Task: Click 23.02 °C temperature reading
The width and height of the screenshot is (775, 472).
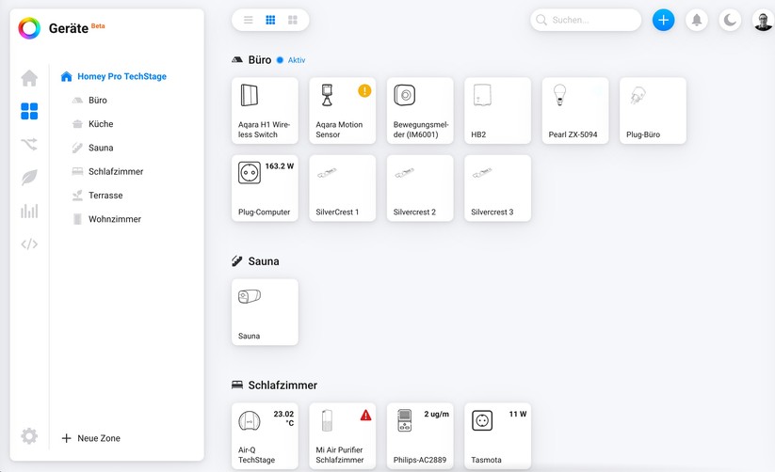Action: 283,418
